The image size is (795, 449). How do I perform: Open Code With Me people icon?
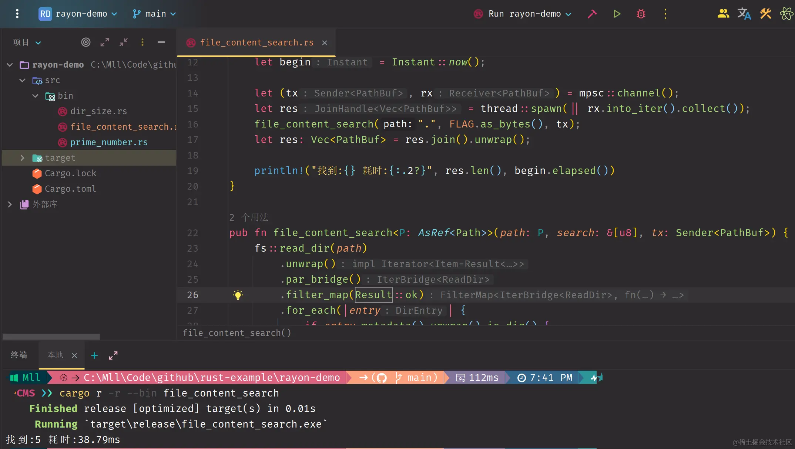pos(723,14)
